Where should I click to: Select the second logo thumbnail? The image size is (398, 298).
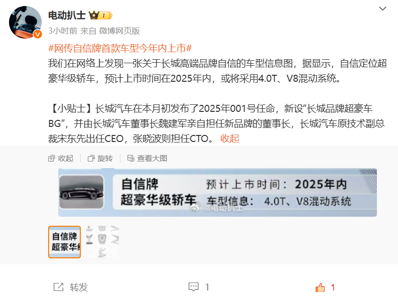[102, 242]
